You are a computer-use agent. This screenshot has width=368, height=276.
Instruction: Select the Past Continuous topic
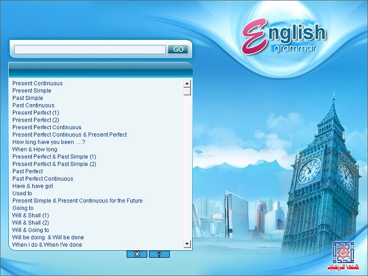33,105
